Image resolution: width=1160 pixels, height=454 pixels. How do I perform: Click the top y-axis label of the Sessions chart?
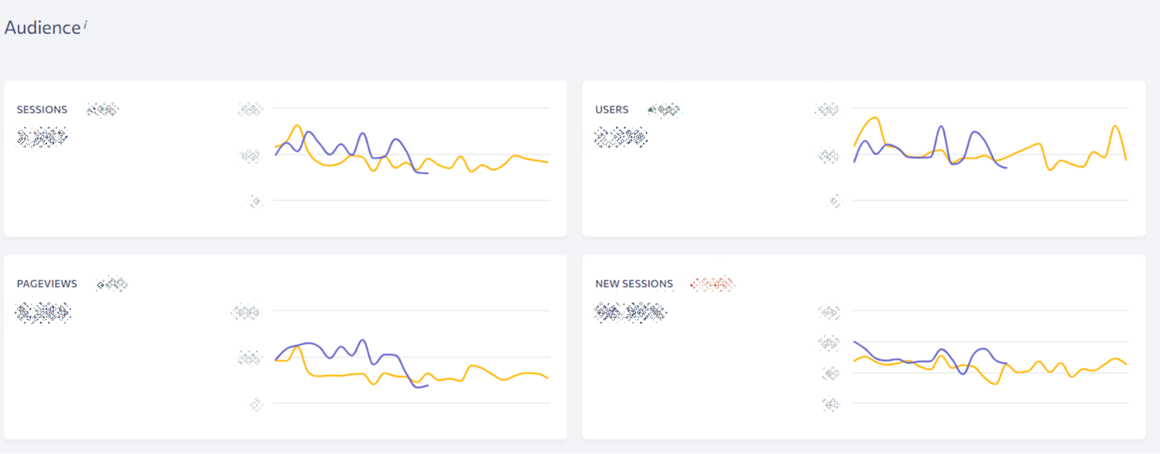249,110
